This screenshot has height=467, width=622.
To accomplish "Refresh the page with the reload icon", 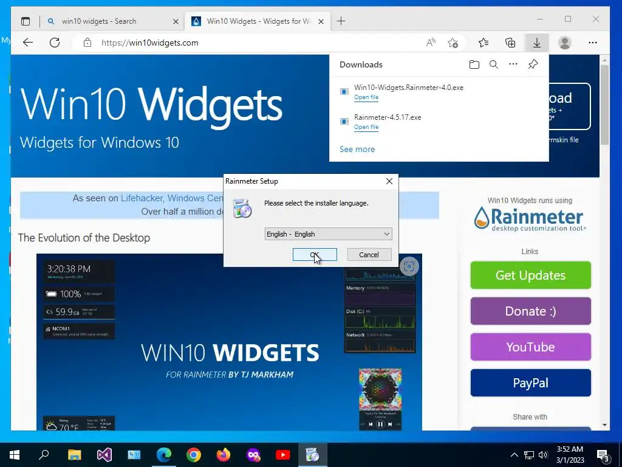I will [x=55, y=43].
